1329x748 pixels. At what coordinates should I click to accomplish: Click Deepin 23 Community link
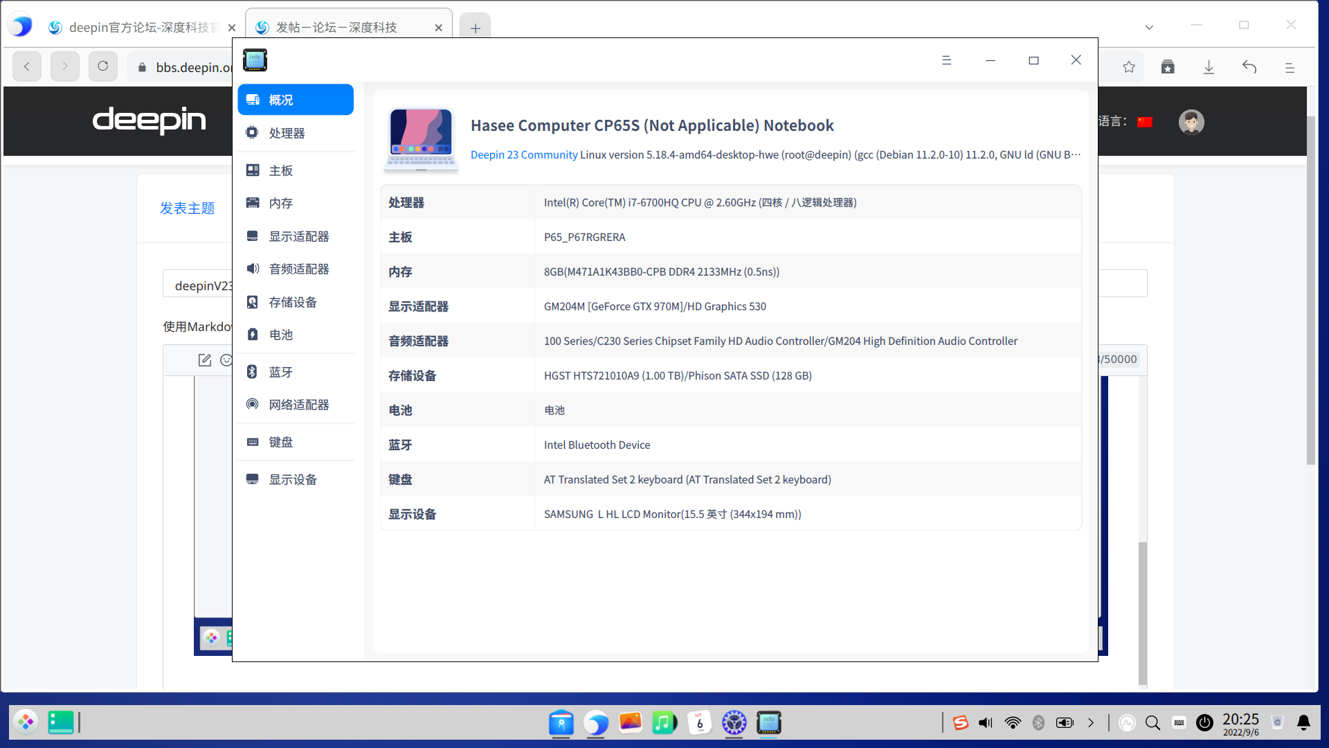[x=524, y=154]
